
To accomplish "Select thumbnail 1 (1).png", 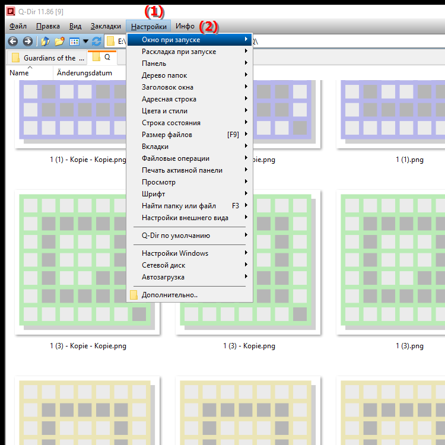I will tap(391, 114).
